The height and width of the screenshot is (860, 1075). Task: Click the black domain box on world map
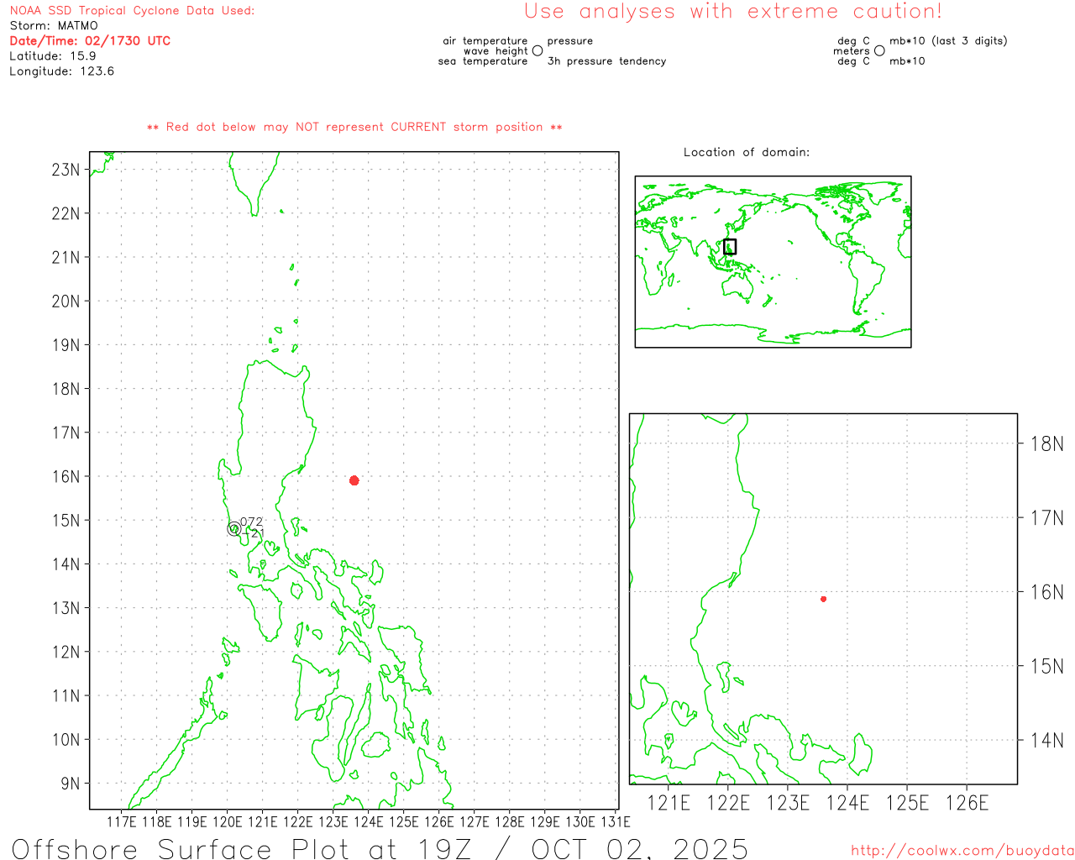pos(730,247)
